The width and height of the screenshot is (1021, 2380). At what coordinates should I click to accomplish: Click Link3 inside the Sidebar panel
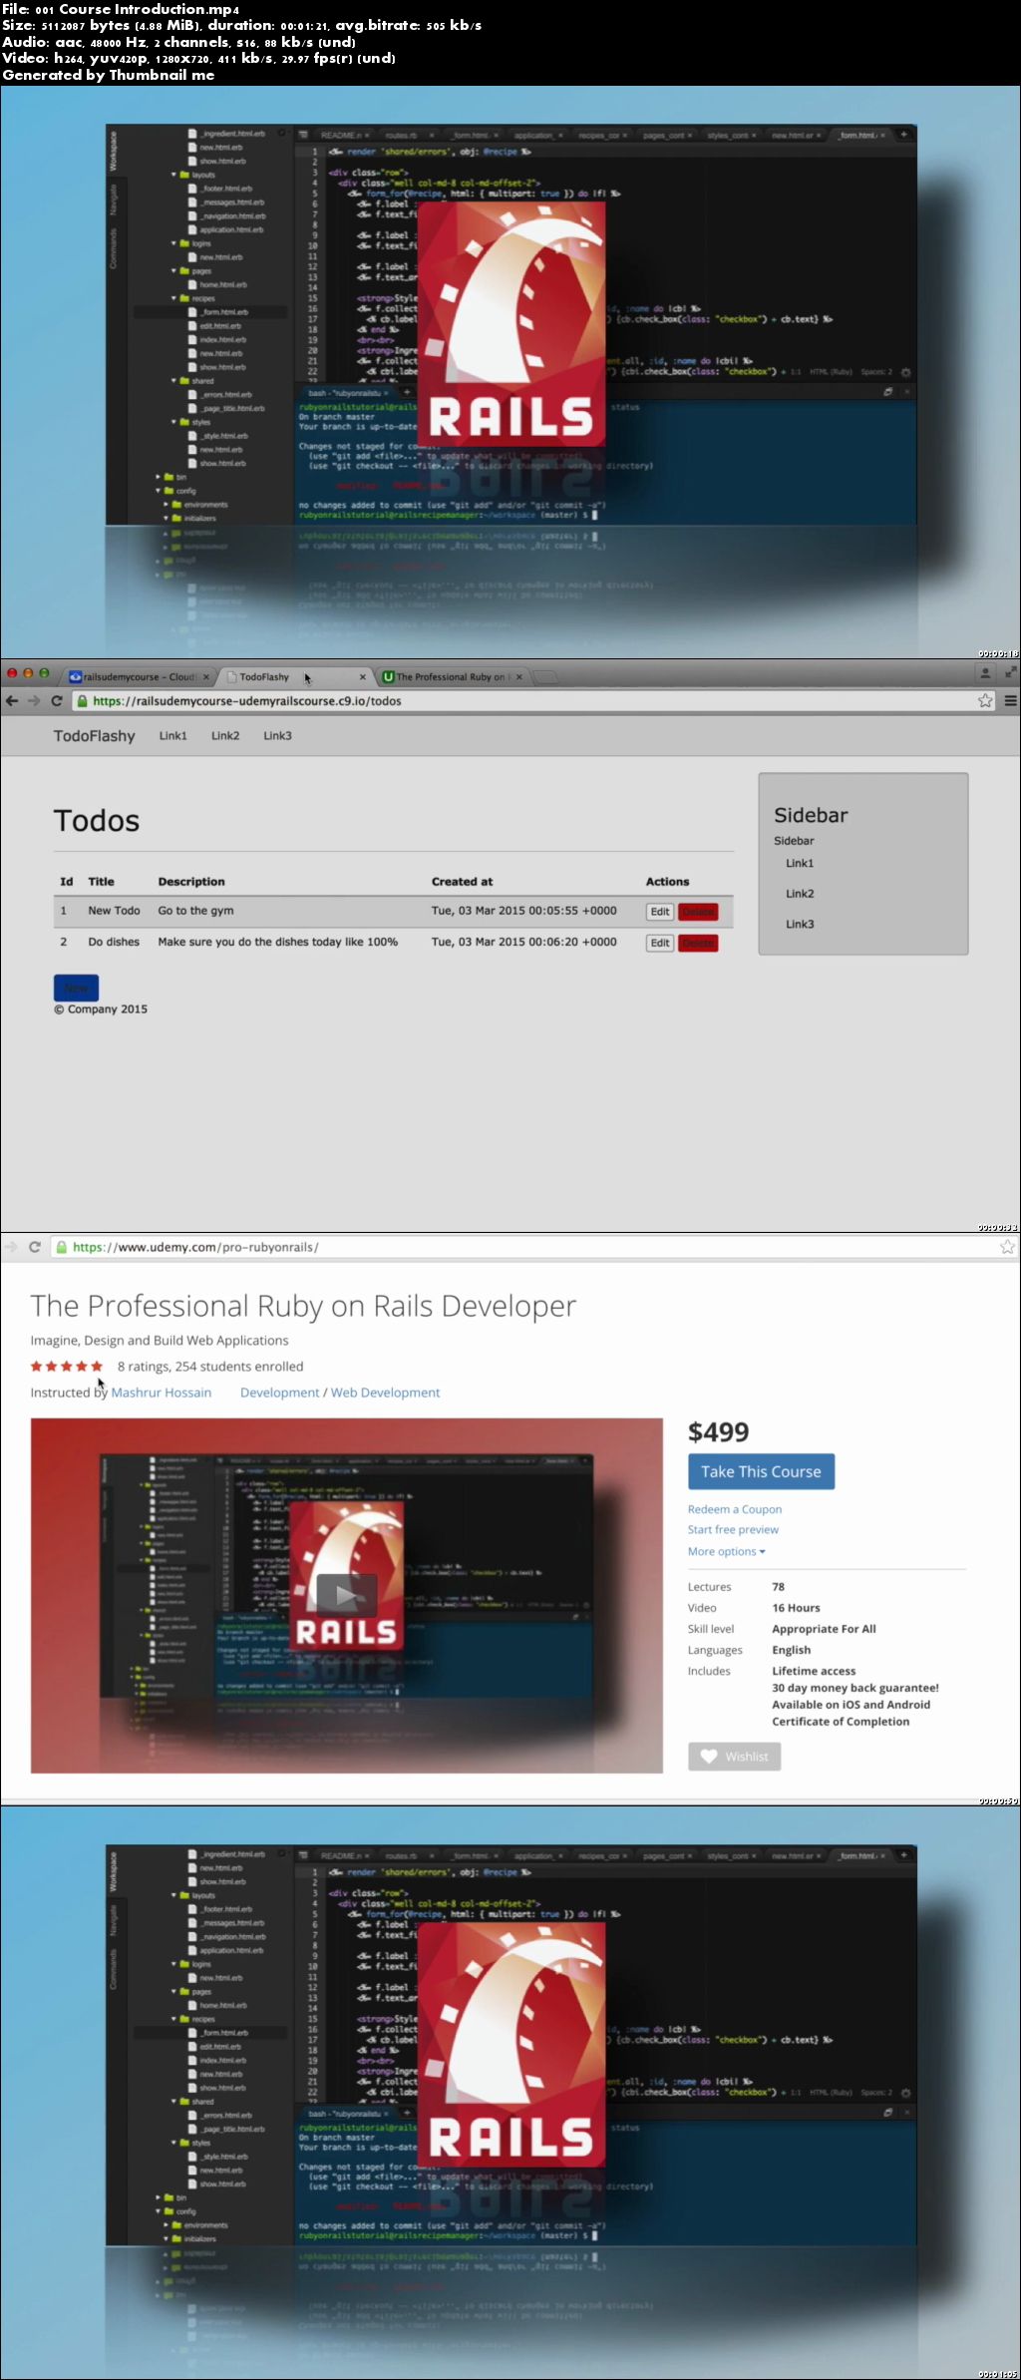pos(800,925)
